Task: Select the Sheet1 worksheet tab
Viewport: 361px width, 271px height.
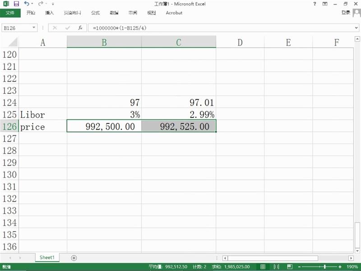Action: pos(46,257)
